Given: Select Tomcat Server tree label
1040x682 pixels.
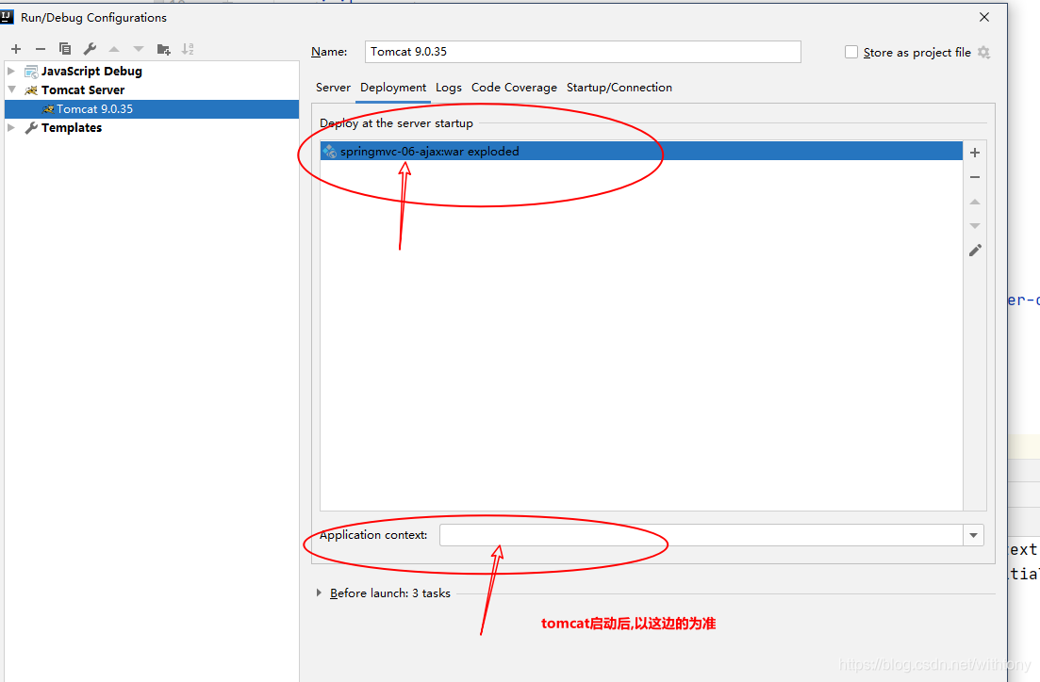Looking at the screenshot, I should (83, 90).
